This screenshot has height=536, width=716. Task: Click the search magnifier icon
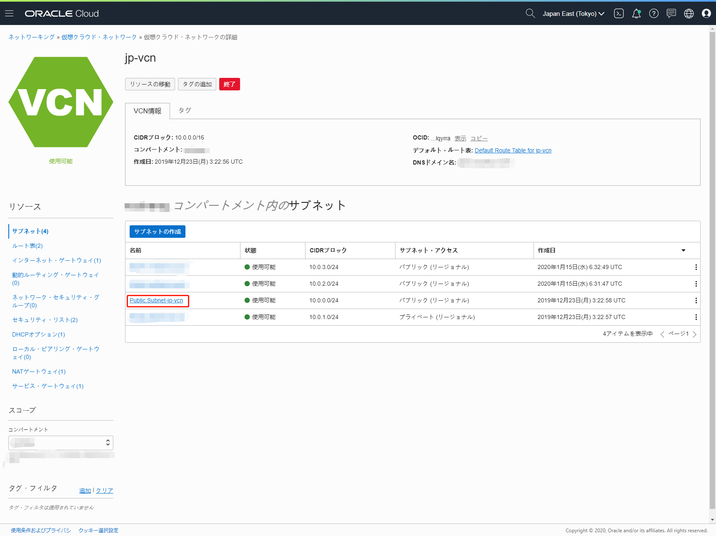click(x=530, y=13)
